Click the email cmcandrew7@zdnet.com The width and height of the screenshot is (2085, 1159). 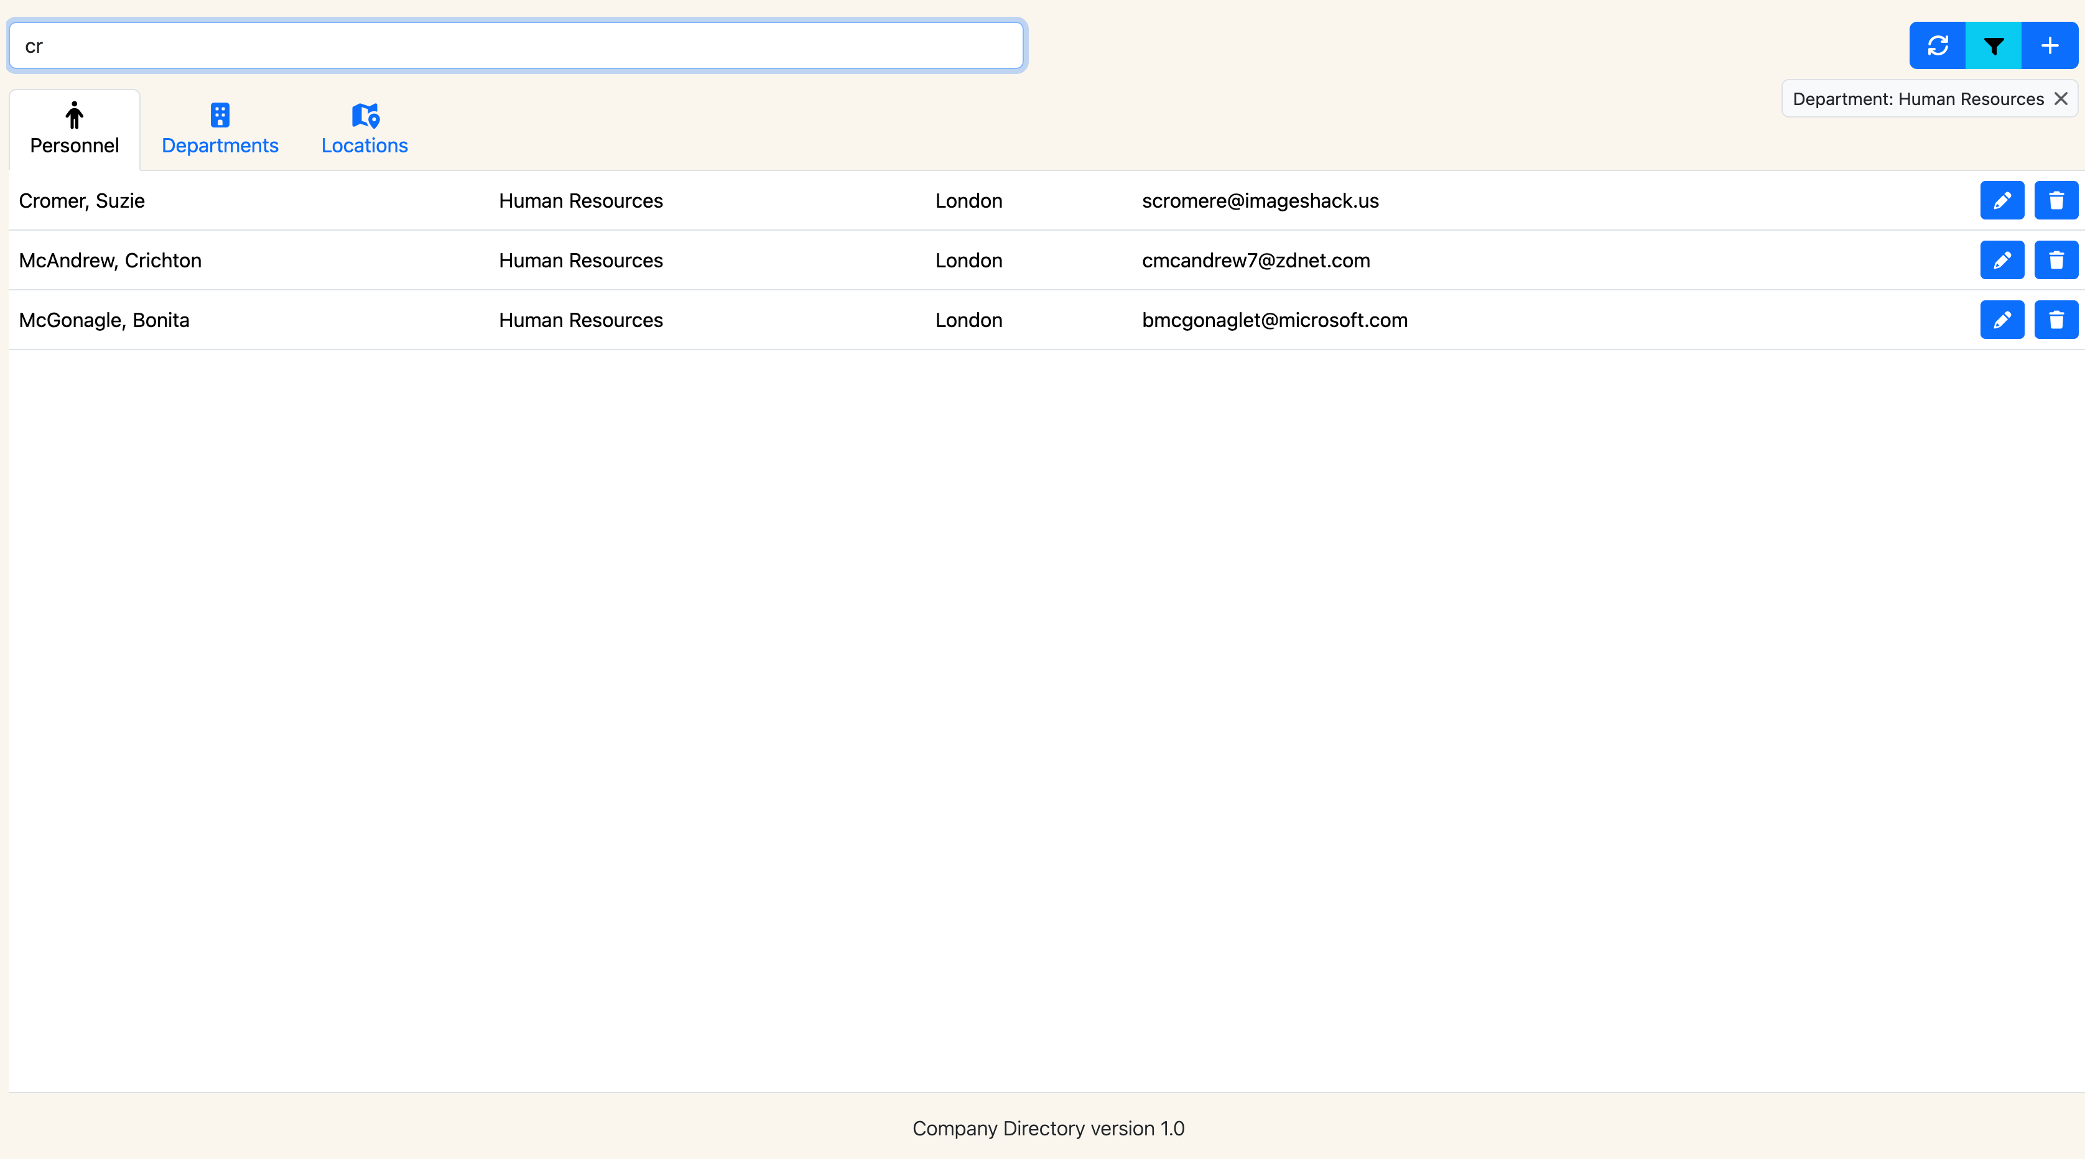1255,260
